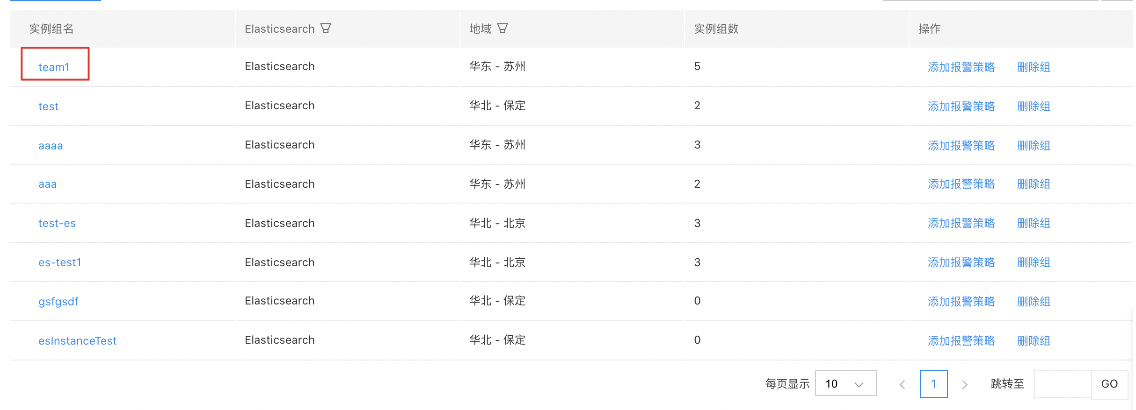Open the esInstanceTest instance group
Screen dimensions: 1136x410
pyautogui.click(x=77, y=341)
